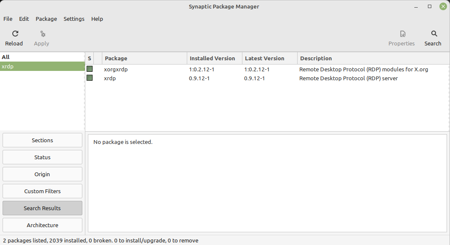Open the Settings menu
The image size is (450, 245).
[74, 19]
